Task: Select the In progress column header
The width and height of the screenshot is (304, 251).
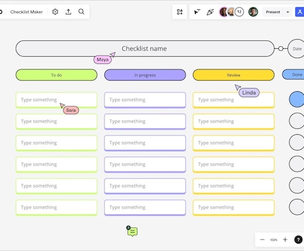Action: point(145,75)
